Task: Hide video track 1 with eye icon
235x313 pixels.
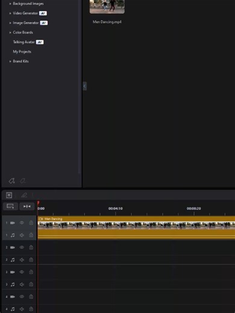Action: (22, 223)
